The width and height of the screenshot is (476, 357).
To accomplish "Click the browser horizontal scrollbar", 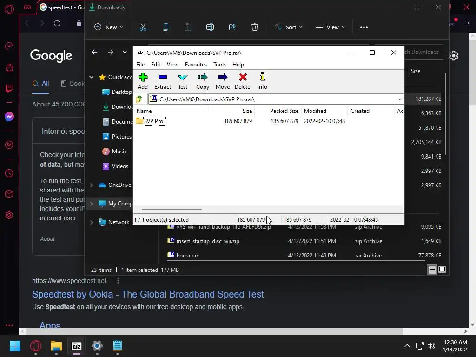I will [214, 331].
